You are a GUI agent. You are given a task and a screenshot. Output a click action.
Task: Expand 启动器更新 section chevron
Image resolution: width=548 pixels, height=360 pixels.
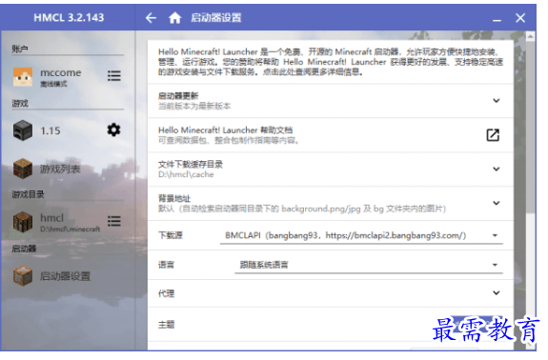click(x=497, y=101)
